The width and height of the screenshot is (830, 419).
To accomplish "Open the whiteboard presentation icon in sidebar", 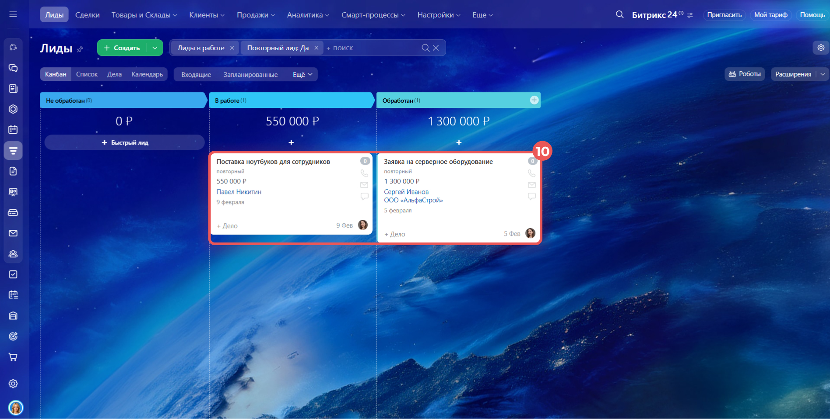I will pos(13,192).
